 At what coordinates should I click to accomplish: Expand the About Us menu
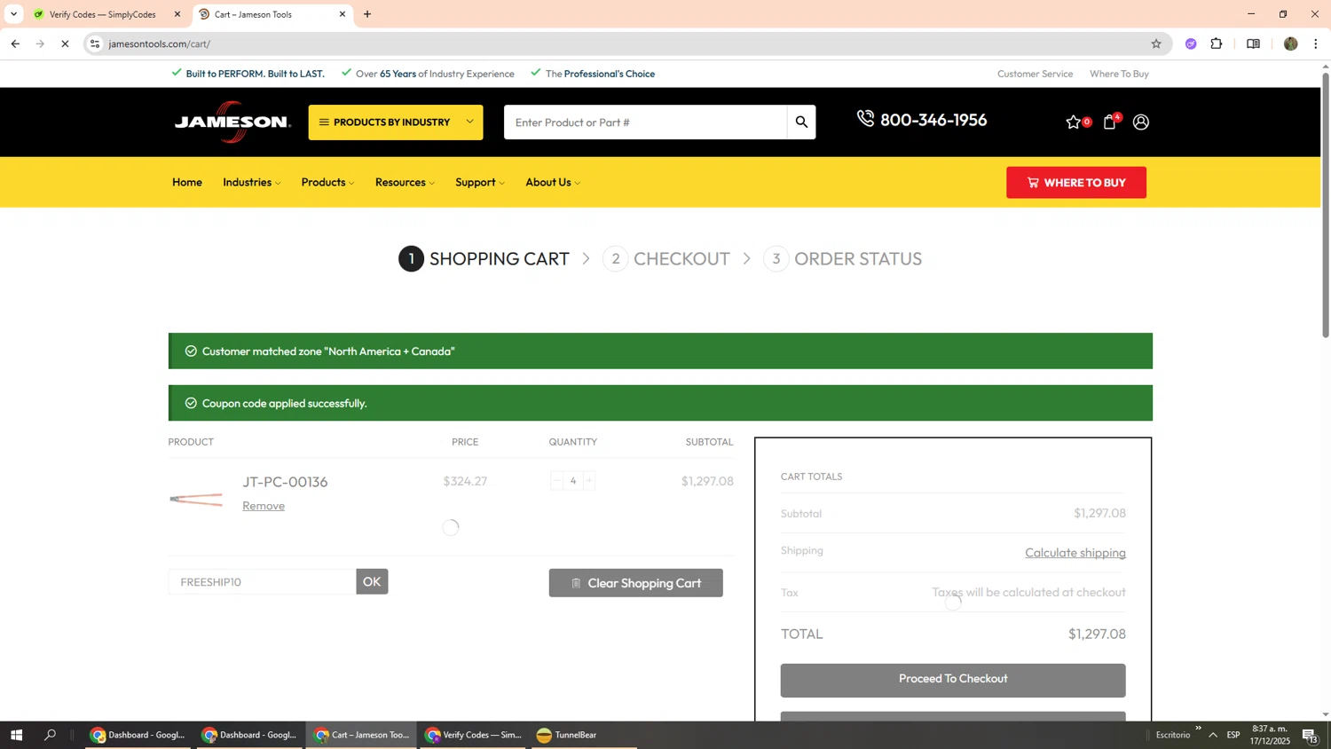pyautogui.click(x=553, y=182)
